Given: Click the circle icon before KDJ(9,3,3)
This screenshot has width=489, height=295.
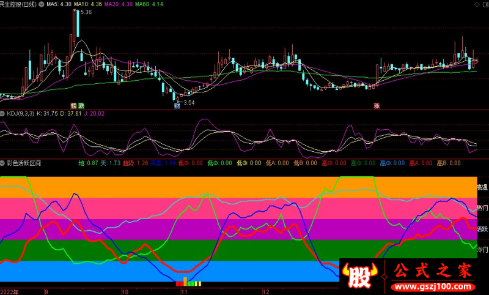Looking at the screenshot, I should click(2, 113).
